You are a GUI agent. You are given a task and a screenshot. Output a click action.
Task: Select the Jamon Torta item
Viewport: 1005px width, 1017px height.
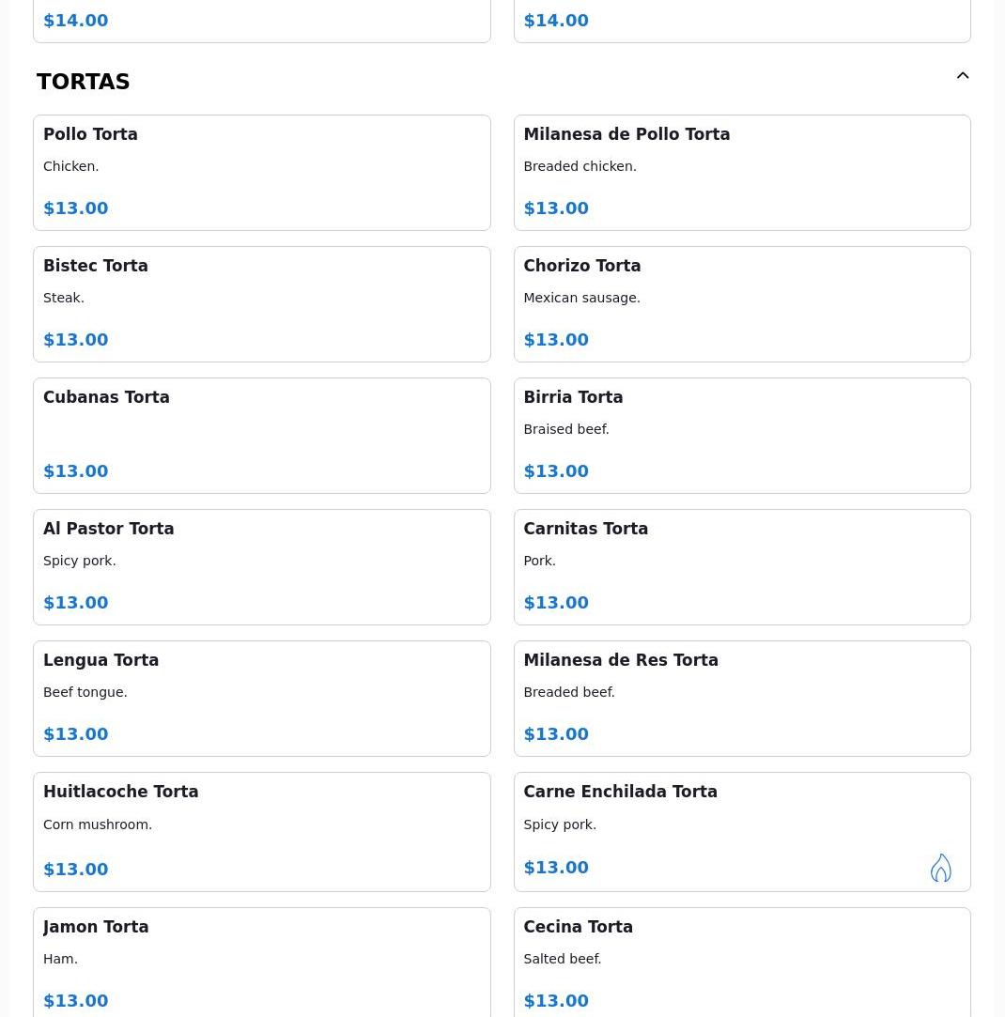(x=261, y=962)
